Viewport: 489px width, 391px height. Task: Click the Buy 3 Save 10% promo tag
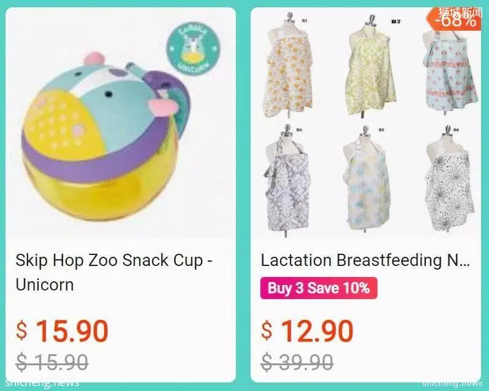319,288
